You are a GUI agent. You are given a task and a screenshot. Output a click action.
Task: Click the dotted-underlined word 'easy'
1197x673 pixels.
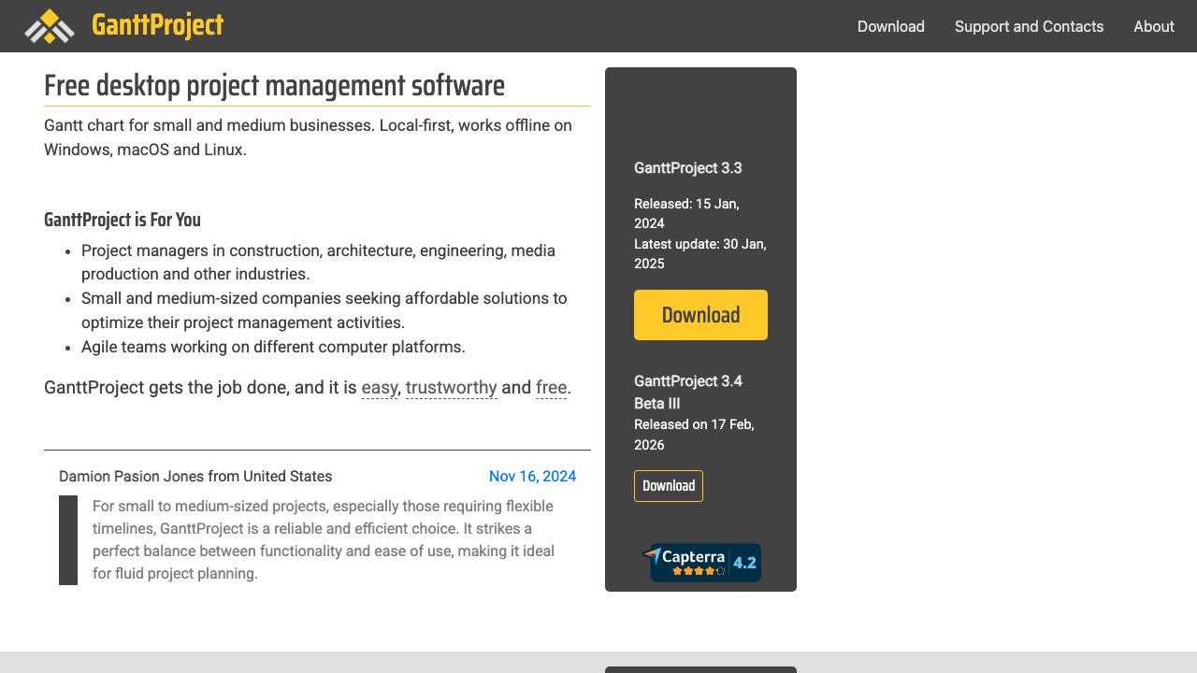(x=380, y=387)
